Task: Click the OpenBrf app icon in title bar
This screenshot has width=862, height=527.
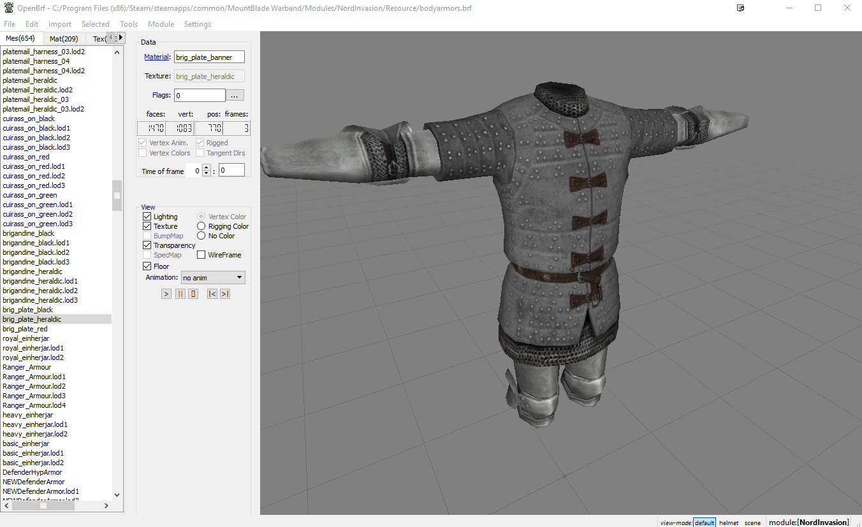Action: (x=9, y=8)
